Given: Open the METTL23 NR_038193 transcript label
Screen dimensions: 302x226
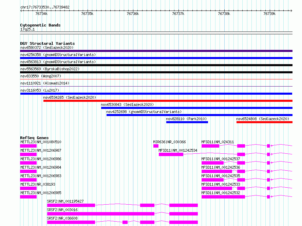Looking at the screenshot, I should pyautogui.click(x=38, y=184).
